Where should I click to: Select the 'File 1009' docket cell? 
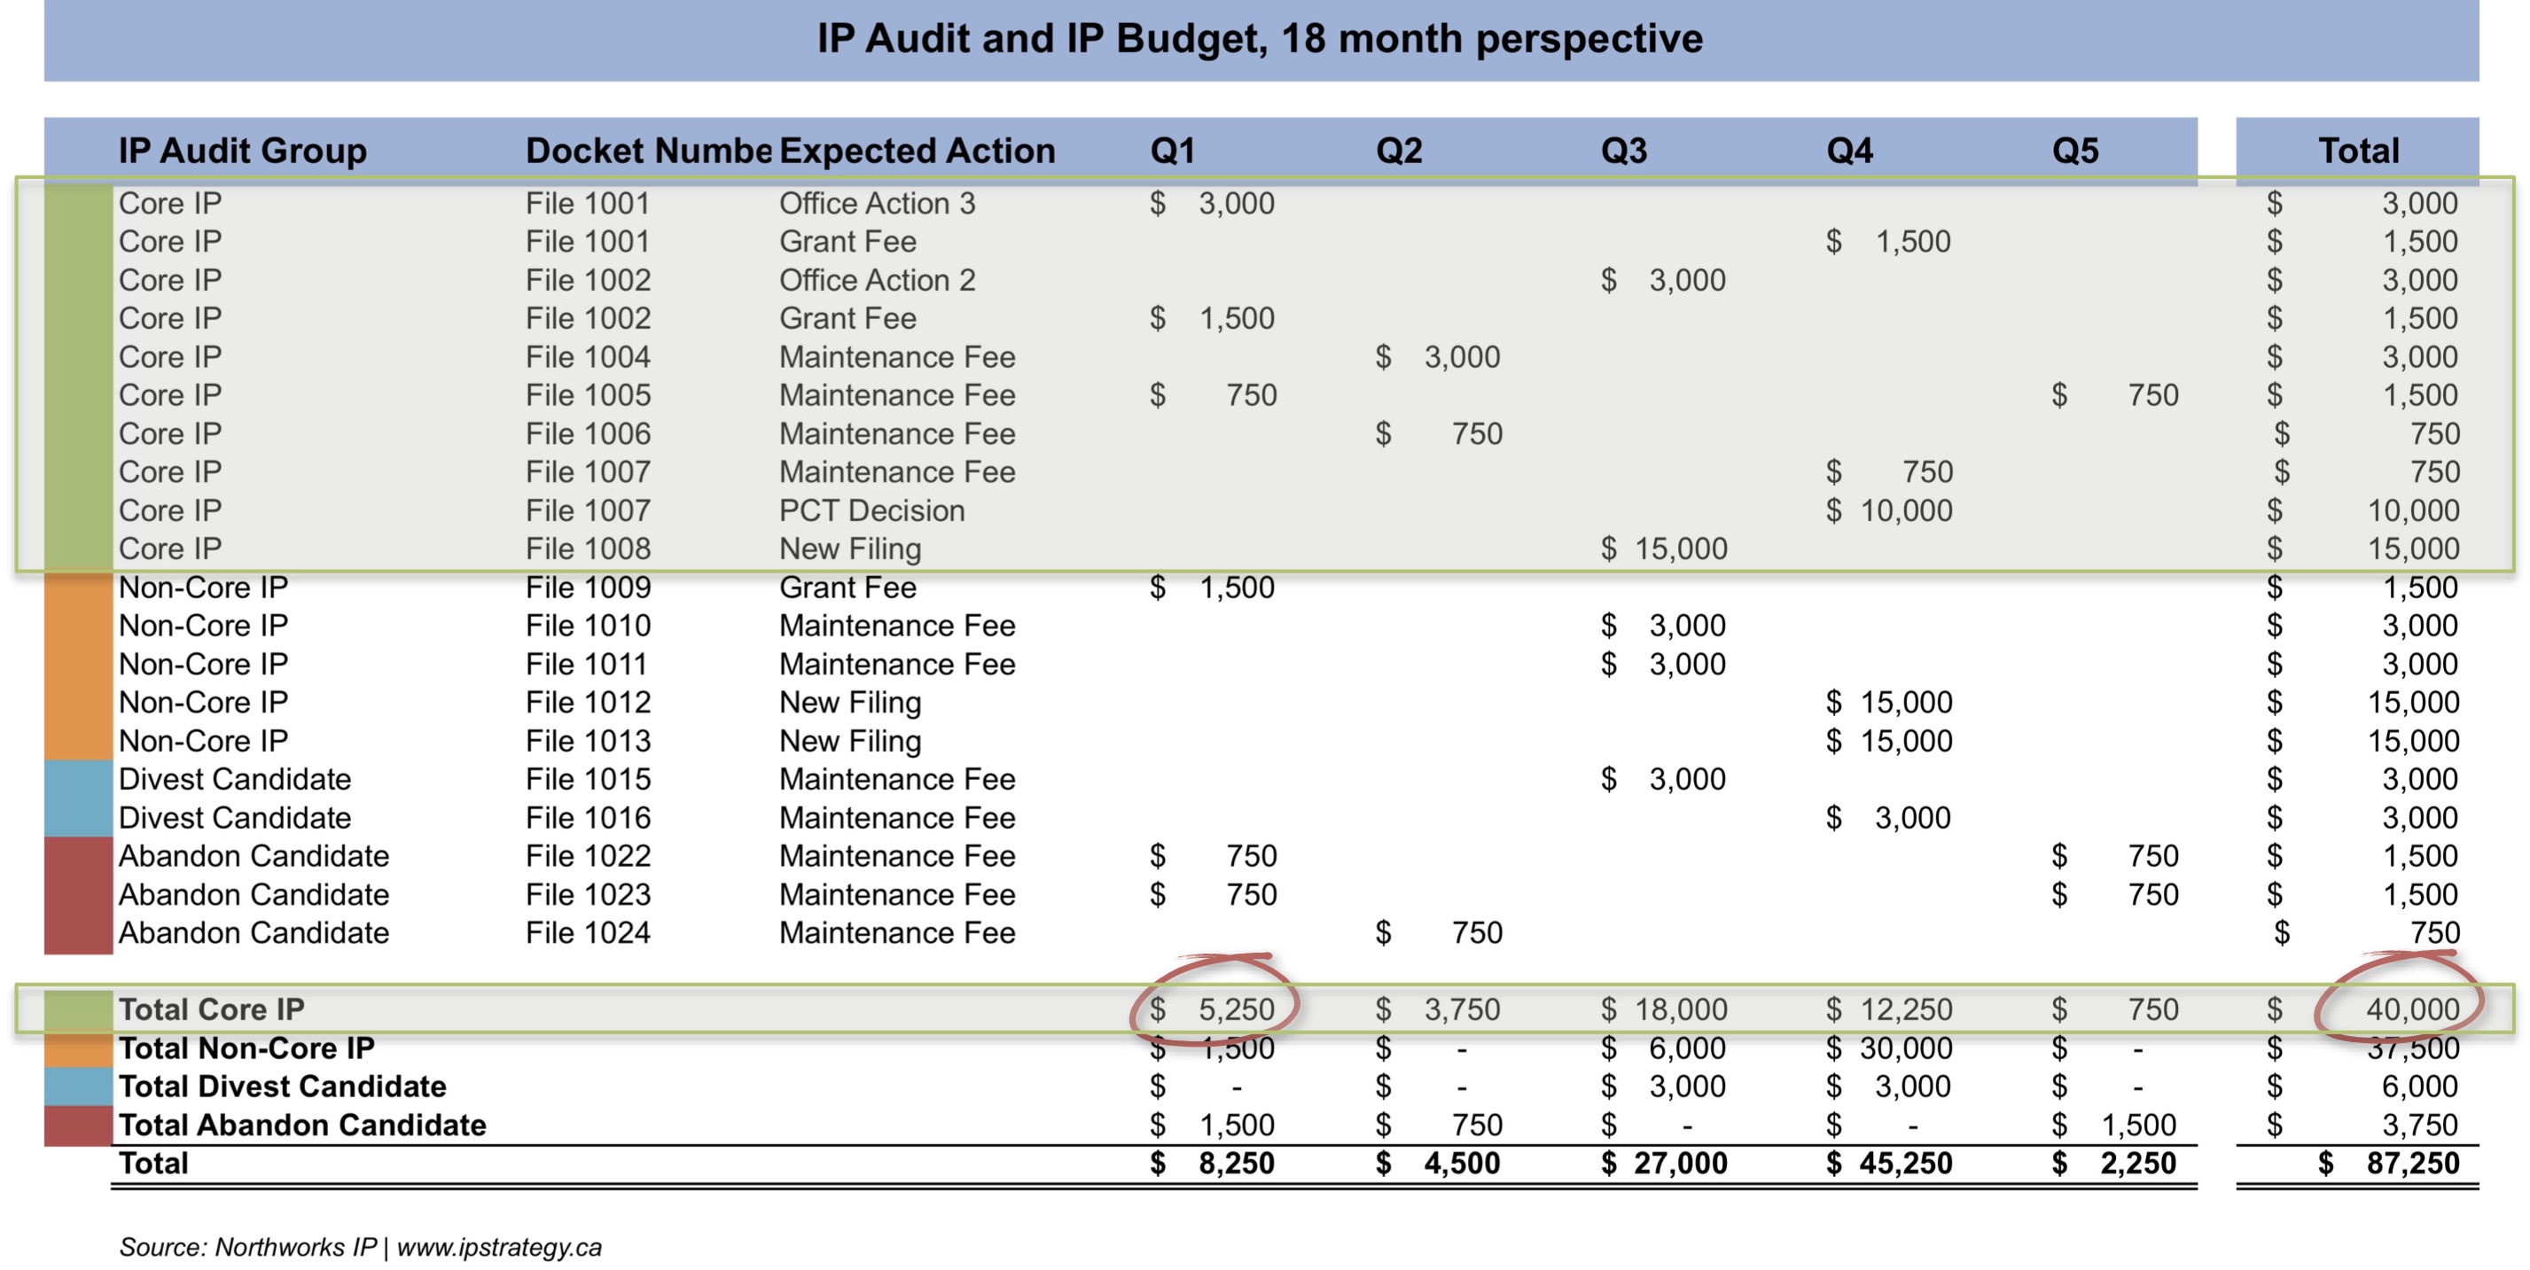(588, 588)
